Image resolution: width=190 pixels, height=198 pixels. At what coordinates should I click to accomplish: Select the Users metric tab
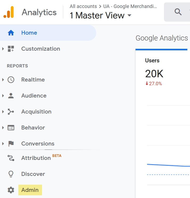[152, 60]
